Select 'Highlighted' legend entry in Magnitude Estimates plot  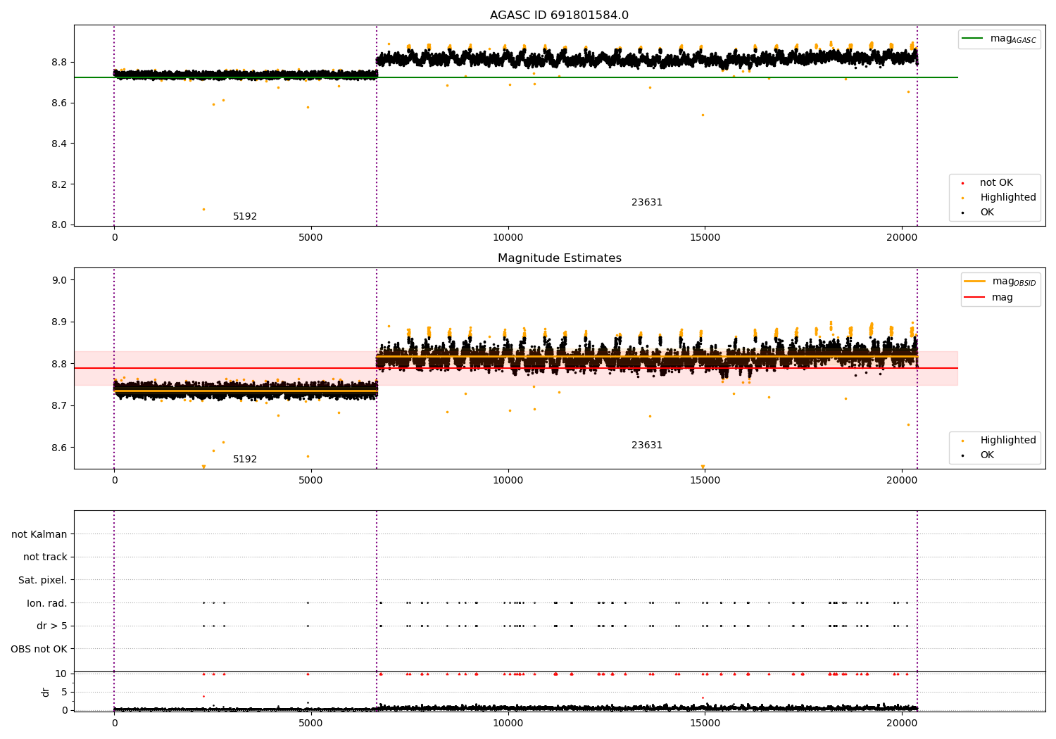[1008, 441]
